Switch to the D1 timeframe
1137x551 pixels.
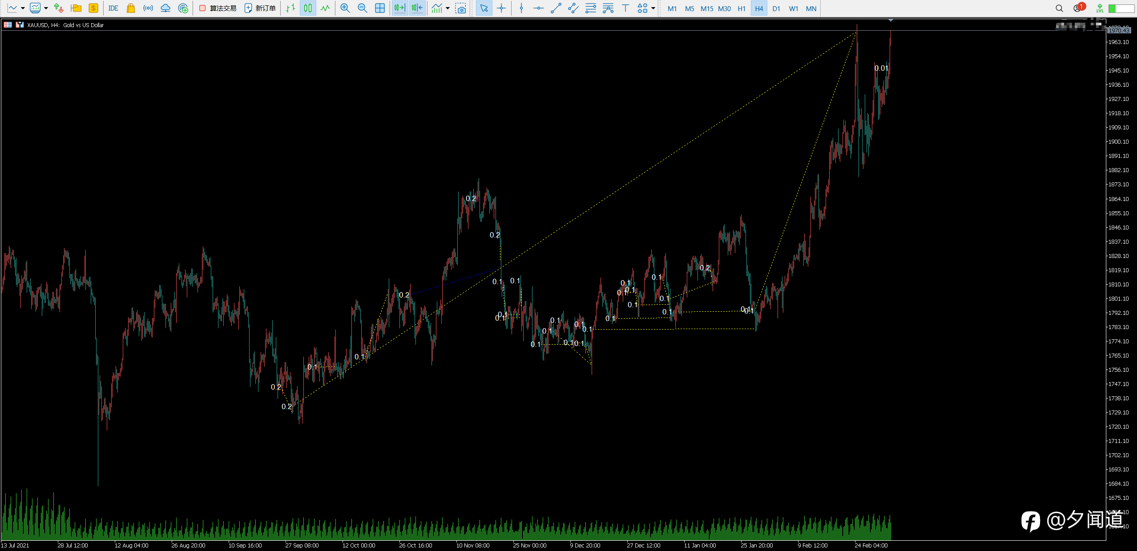[776, 8]
